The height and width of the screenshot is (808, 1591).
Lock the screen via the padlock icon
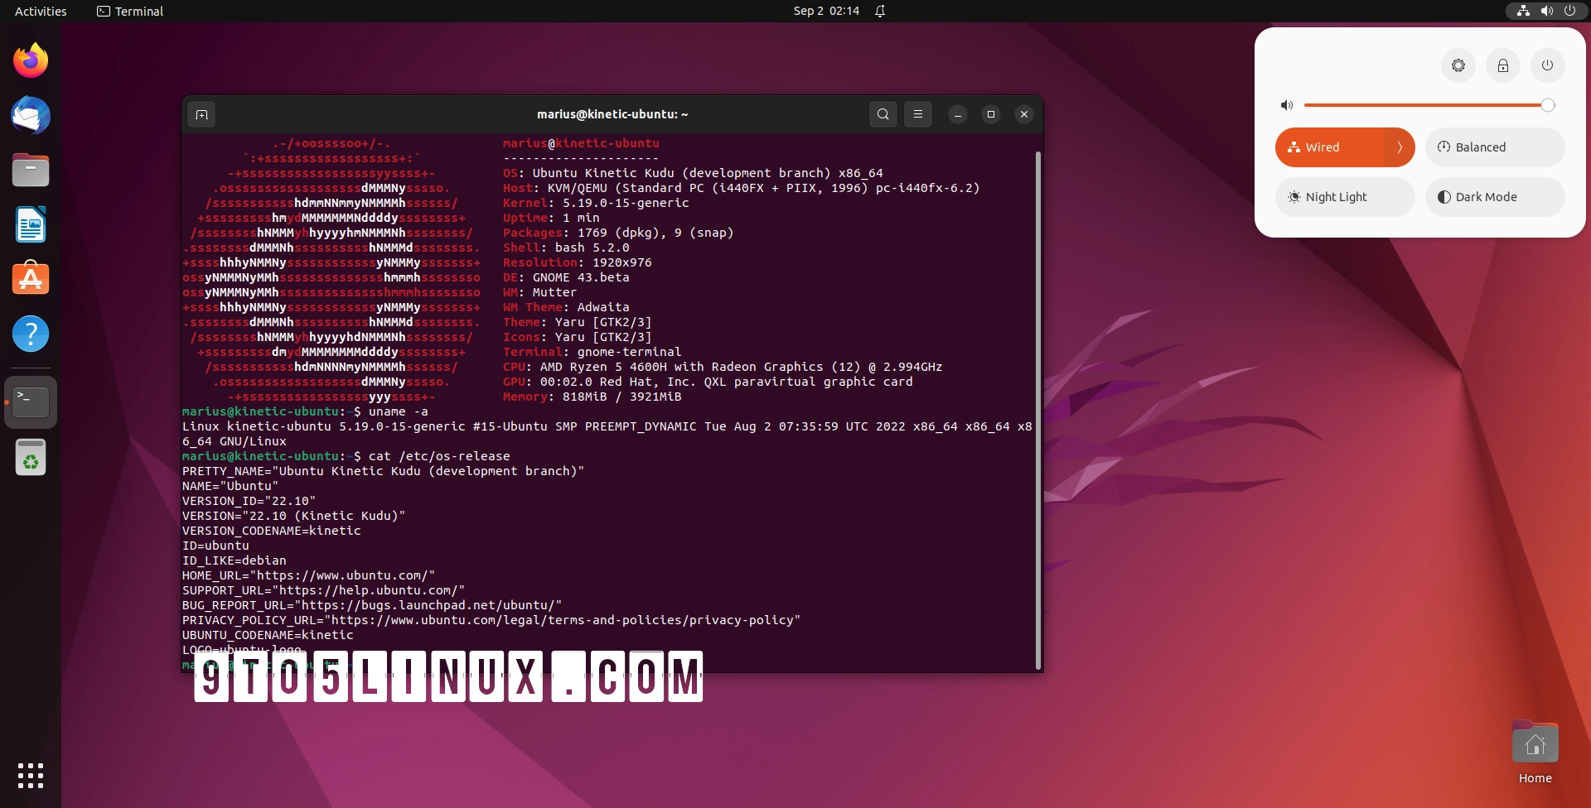click(x=1502, y=65)
